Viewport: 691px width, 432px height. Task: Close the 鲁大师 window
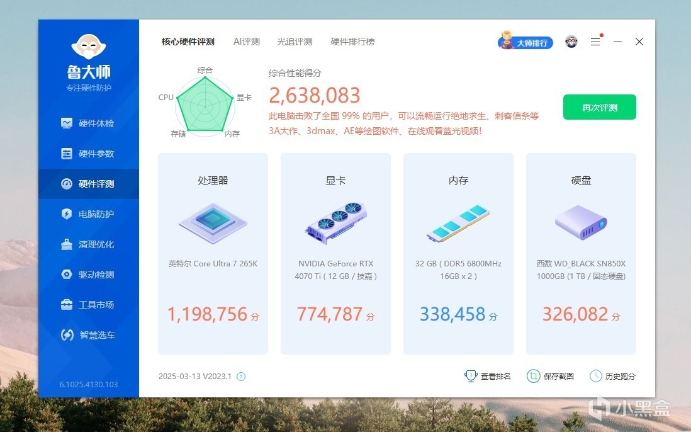pyautogui.click(x=639, y=42)
